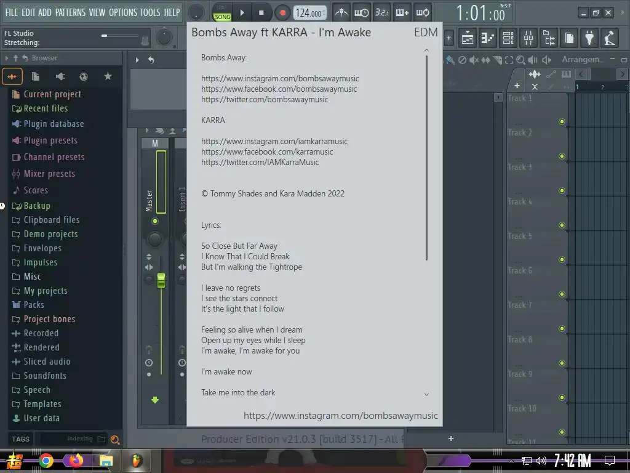Expand Mixer presets in Browser
Image resolution: width=630 pixels, height=473 pixels.
pos(44,174)
